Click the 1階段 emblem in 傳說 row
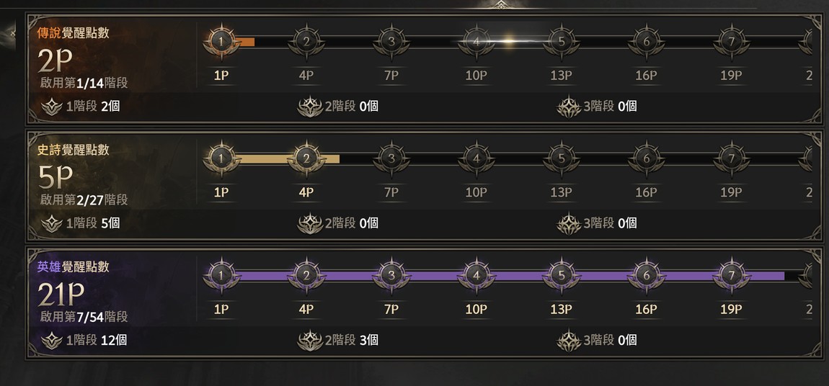Screen dimensions: 829x386 point(51,107)
